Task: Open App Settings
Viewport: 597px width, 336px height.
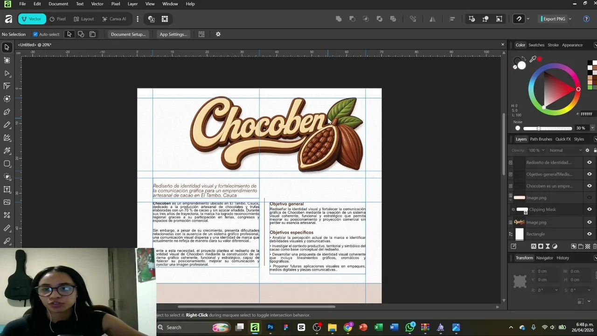Action: pyautogui.click(x=173, y=34)
